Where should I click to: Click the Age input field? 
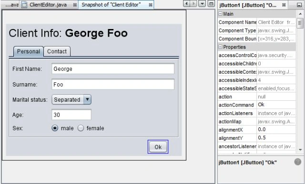pyautogui.click(x=71, y=115)
